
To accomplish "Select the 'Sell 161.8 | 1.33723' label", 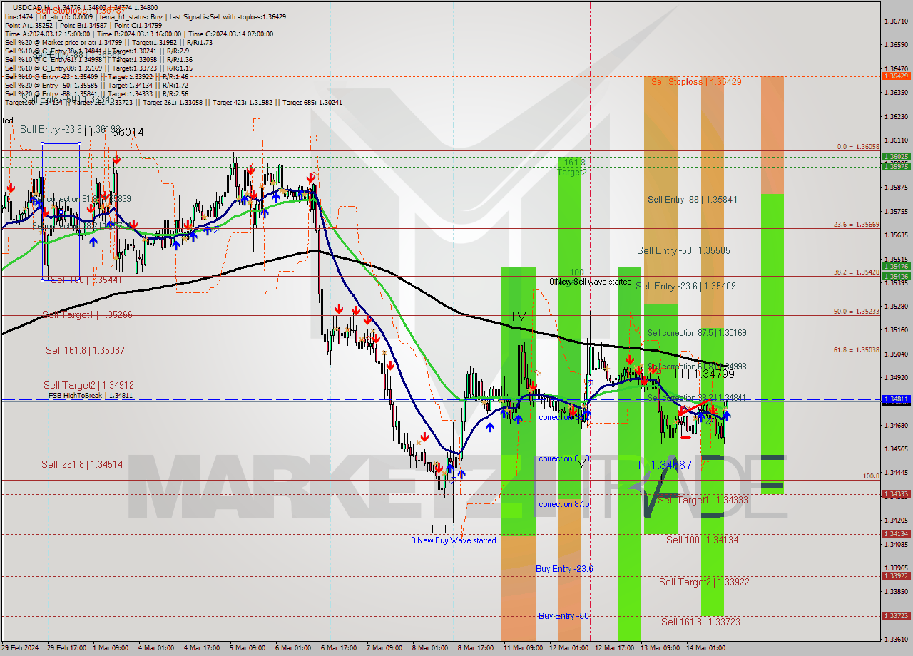I will click(x=700, y=622).
